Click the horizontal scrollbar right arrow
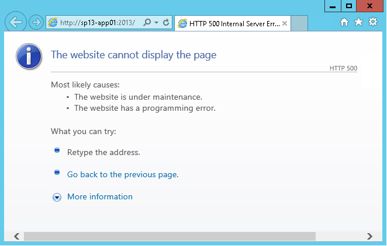The image size is (387, 246). point(369,237)
